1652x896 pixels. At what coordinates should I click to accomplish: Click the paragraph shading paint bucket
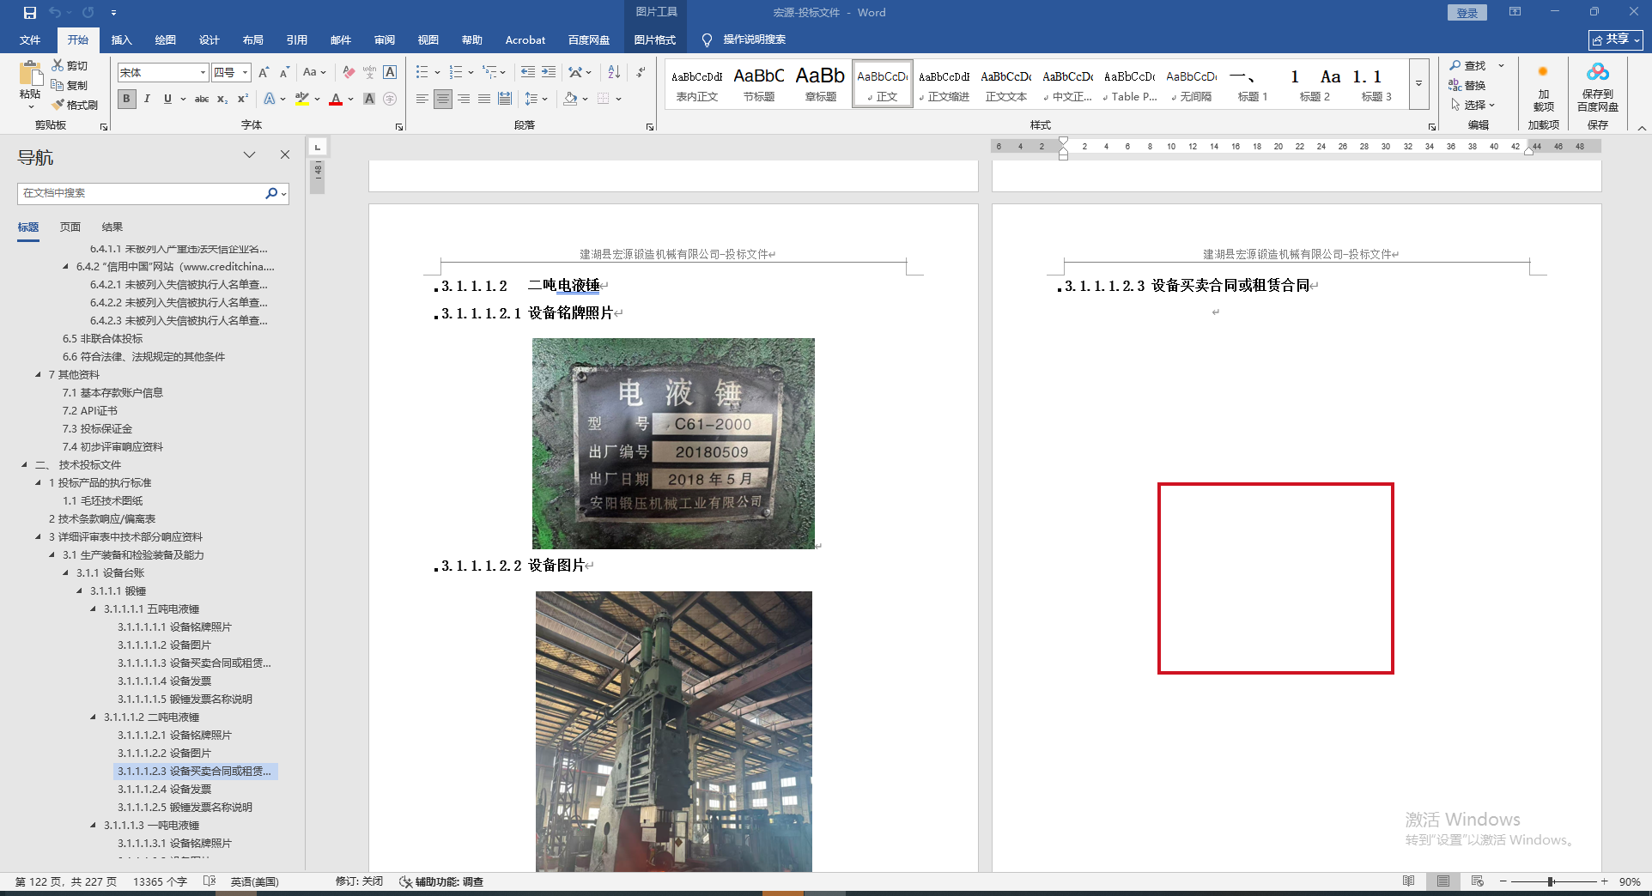(571, 99)
